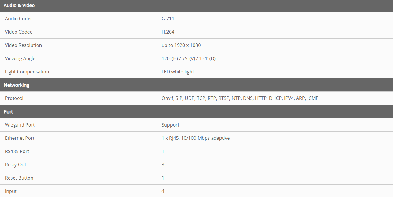This screenshot has height=197, width=393.
Task: Click the Port section header
Action: [9, 111]
